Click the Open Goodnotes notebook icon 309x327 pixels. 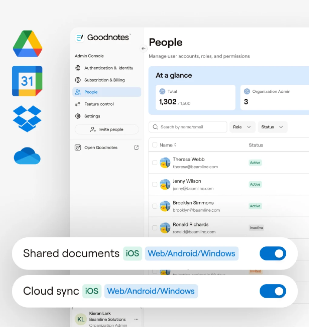pyautogui.click(x=78, y=147)
